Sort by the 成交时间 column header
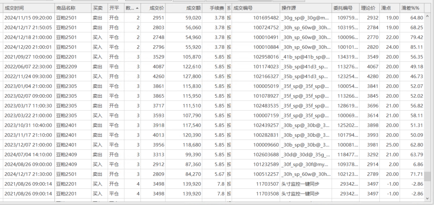This screenshot has height=205, width=434. click(29, 8)
